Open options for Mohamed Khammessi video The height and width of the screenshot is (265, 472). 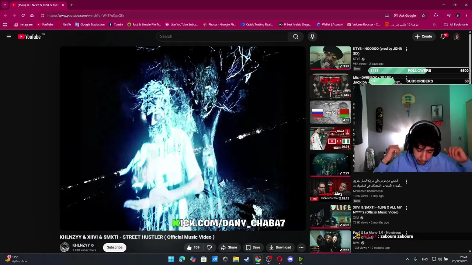(407, 182)
